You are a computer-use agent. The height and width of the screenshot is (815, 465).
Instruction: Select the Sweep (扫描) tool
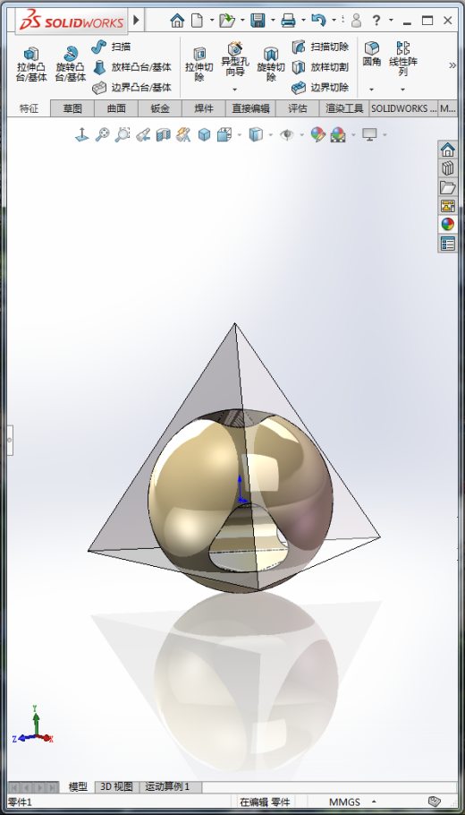[x=111, y=47]
